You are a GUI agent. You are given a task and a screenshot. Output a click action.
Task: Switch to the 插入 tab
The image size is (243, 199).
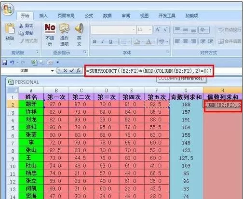(43, 15)
